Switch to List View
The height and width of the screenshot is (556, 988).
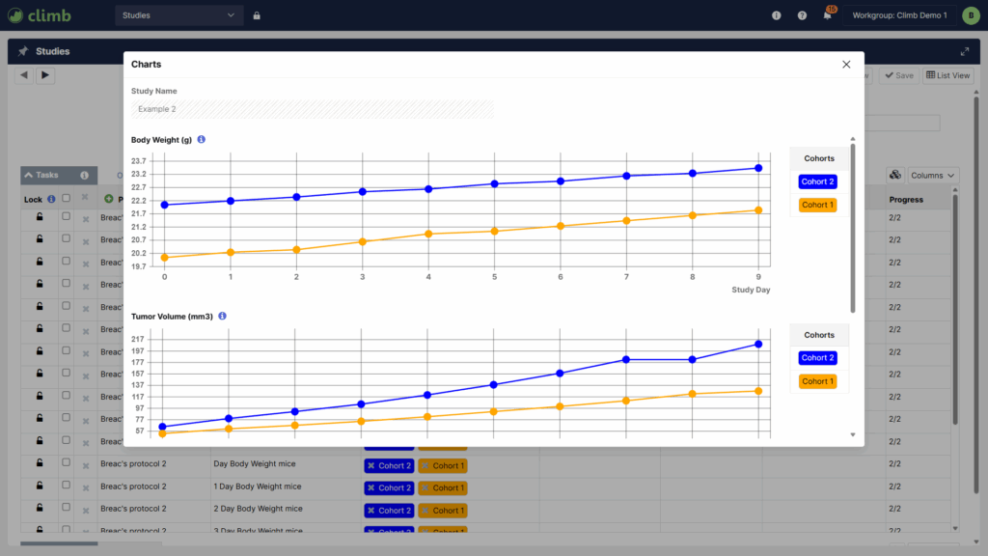[x=947, y=75]
